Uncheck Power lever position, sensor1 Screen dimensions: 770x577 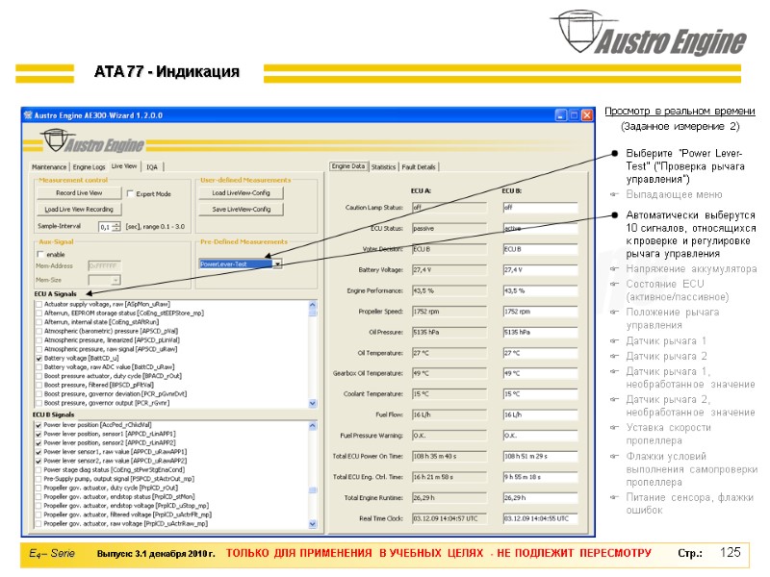38,435
